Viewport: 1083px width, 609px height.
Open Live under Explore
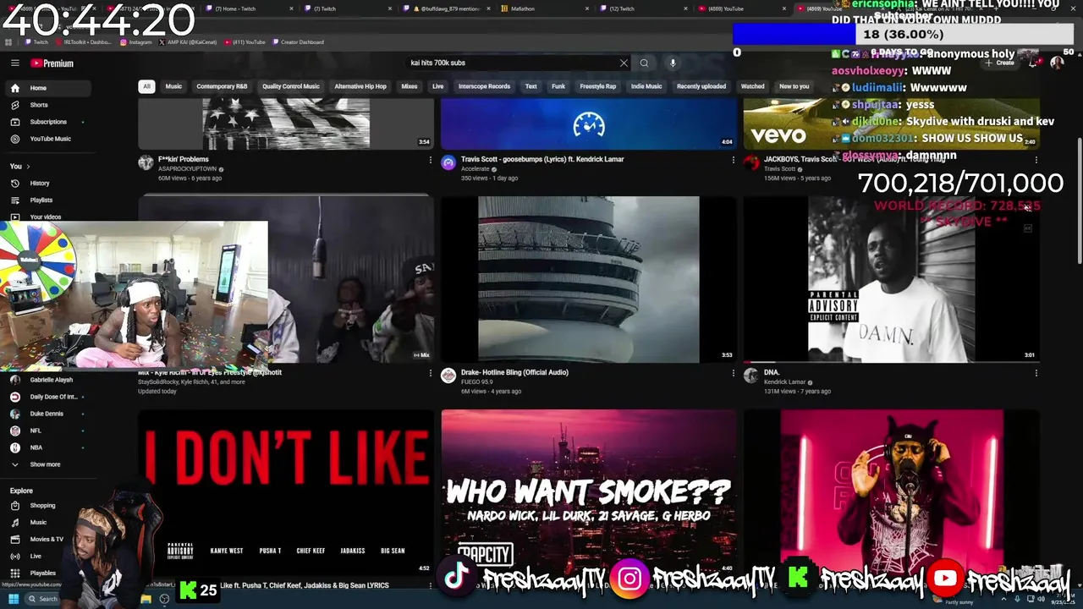coord(36,557)
